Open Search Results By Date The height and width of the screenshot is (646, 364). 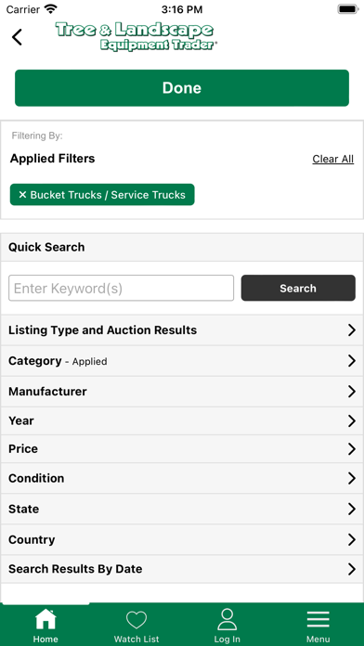click(182, 569)
